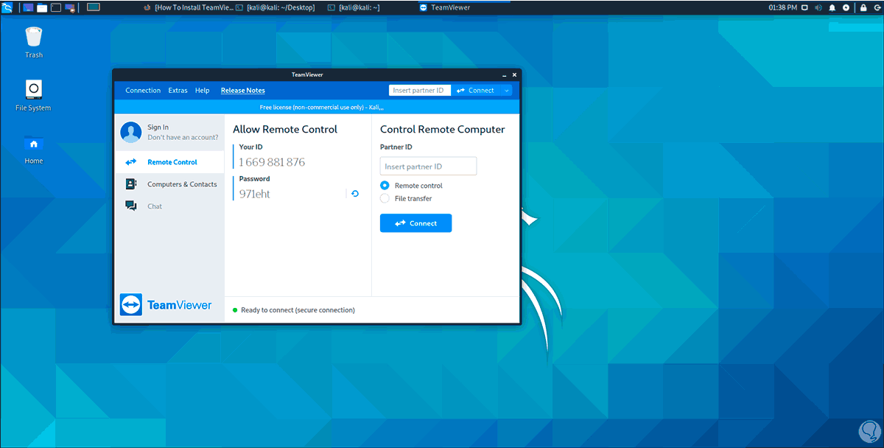
Task: Focus the Partner ID field under Control Remote Computer
Action: [x=429, y=167]
